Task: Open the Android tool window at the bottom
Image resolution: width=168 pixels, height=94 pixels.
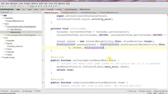Action: [15, 91]
